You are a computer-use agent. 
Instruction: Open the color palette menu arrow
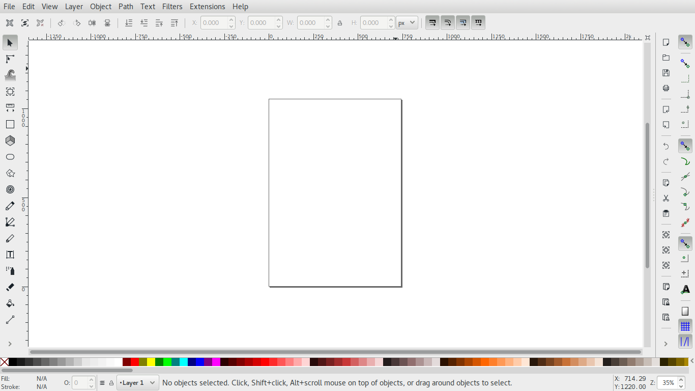coord(692,362)
